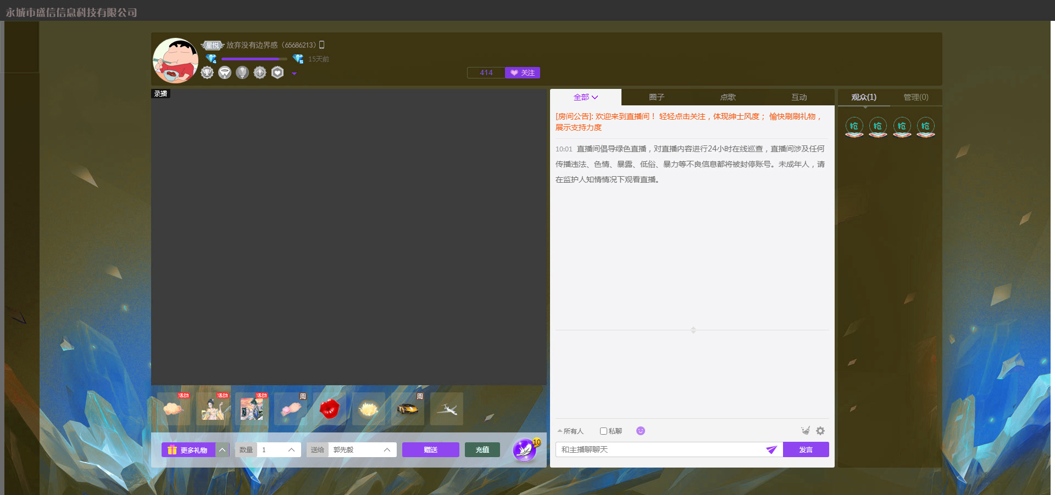The image size is (1055, 495).
Task: Expand the streamer badges purple arrow
Action: pos(295,74)
